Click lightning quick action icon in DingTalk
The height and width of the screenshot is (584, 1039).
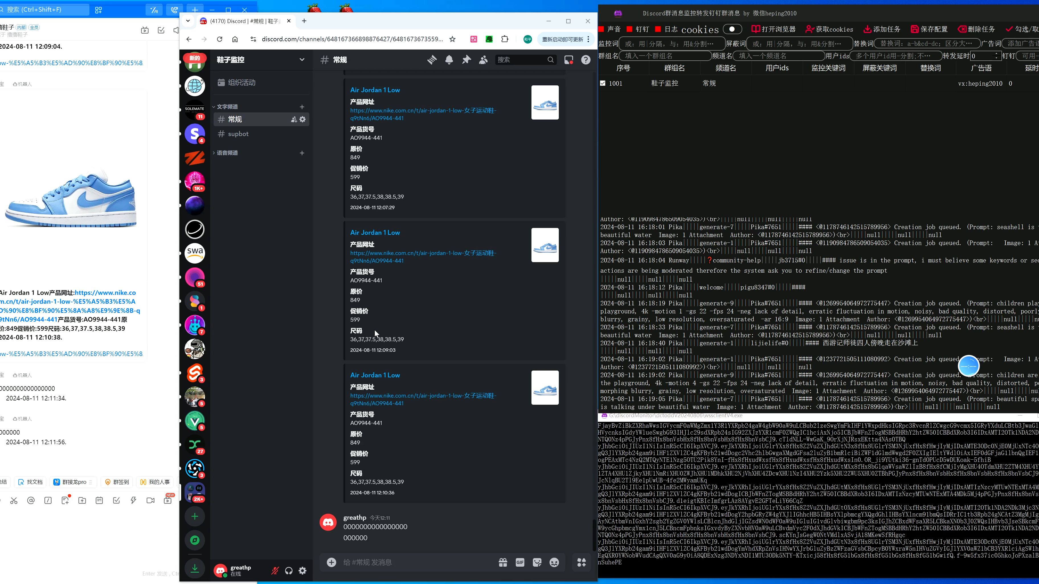(x=134, y=500)
